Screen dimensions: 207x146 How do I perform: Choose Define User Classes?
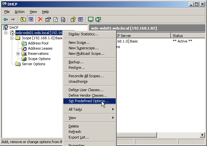click(90, 90)
